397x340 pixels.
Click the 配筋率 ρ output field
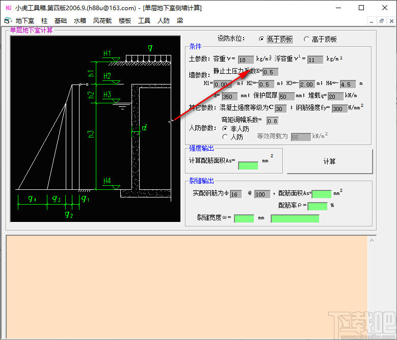pyautogui.click(x=317, y=206)
